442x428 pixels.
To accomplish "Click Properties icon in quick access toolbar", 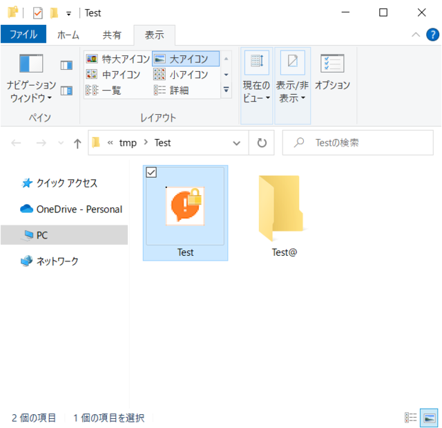I will (38, 13).
